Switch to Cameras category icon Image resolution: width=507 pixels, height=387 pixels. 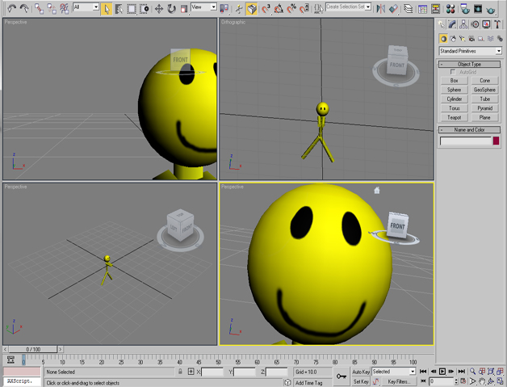pyautogui.click(x=471, y=39)
